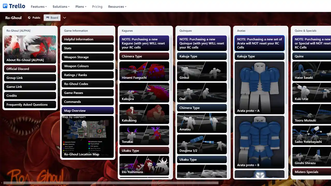The height and width of the screenshot is (186, 331).
Task: Click the Trello logo
Action: pos(14,6)
